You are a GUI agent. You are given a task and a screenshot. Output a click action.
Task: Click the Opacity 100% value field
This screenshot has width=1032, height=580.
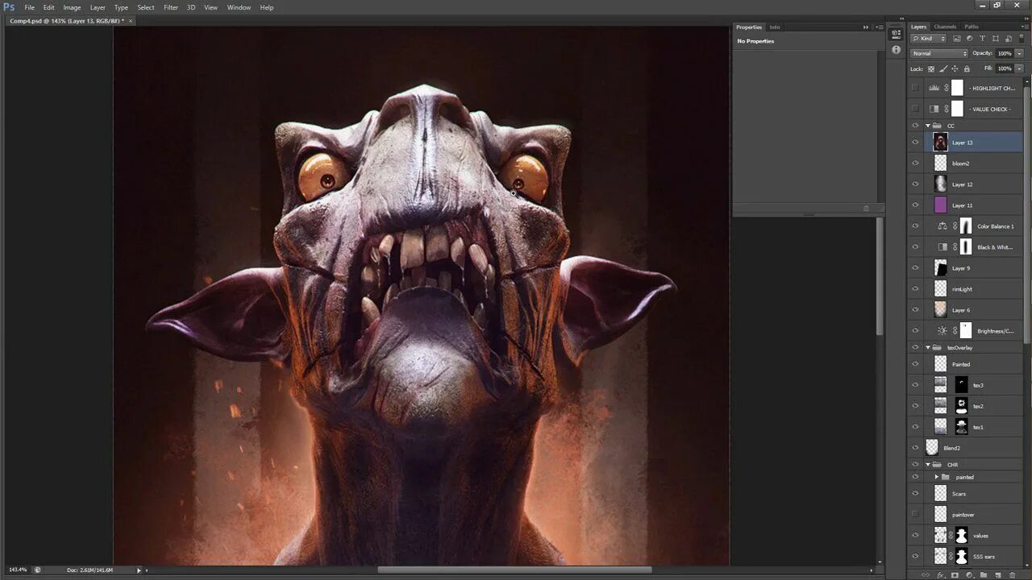[1005, 53]
